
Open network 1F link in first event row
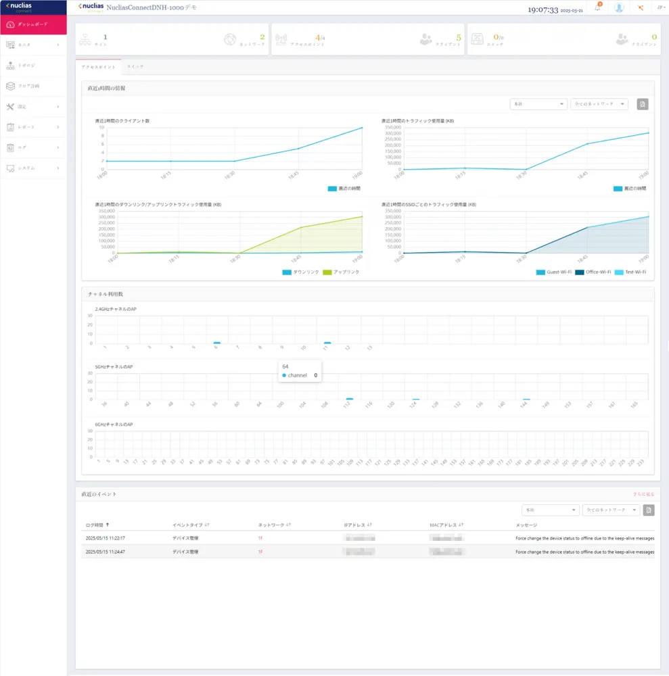[260, 538]
